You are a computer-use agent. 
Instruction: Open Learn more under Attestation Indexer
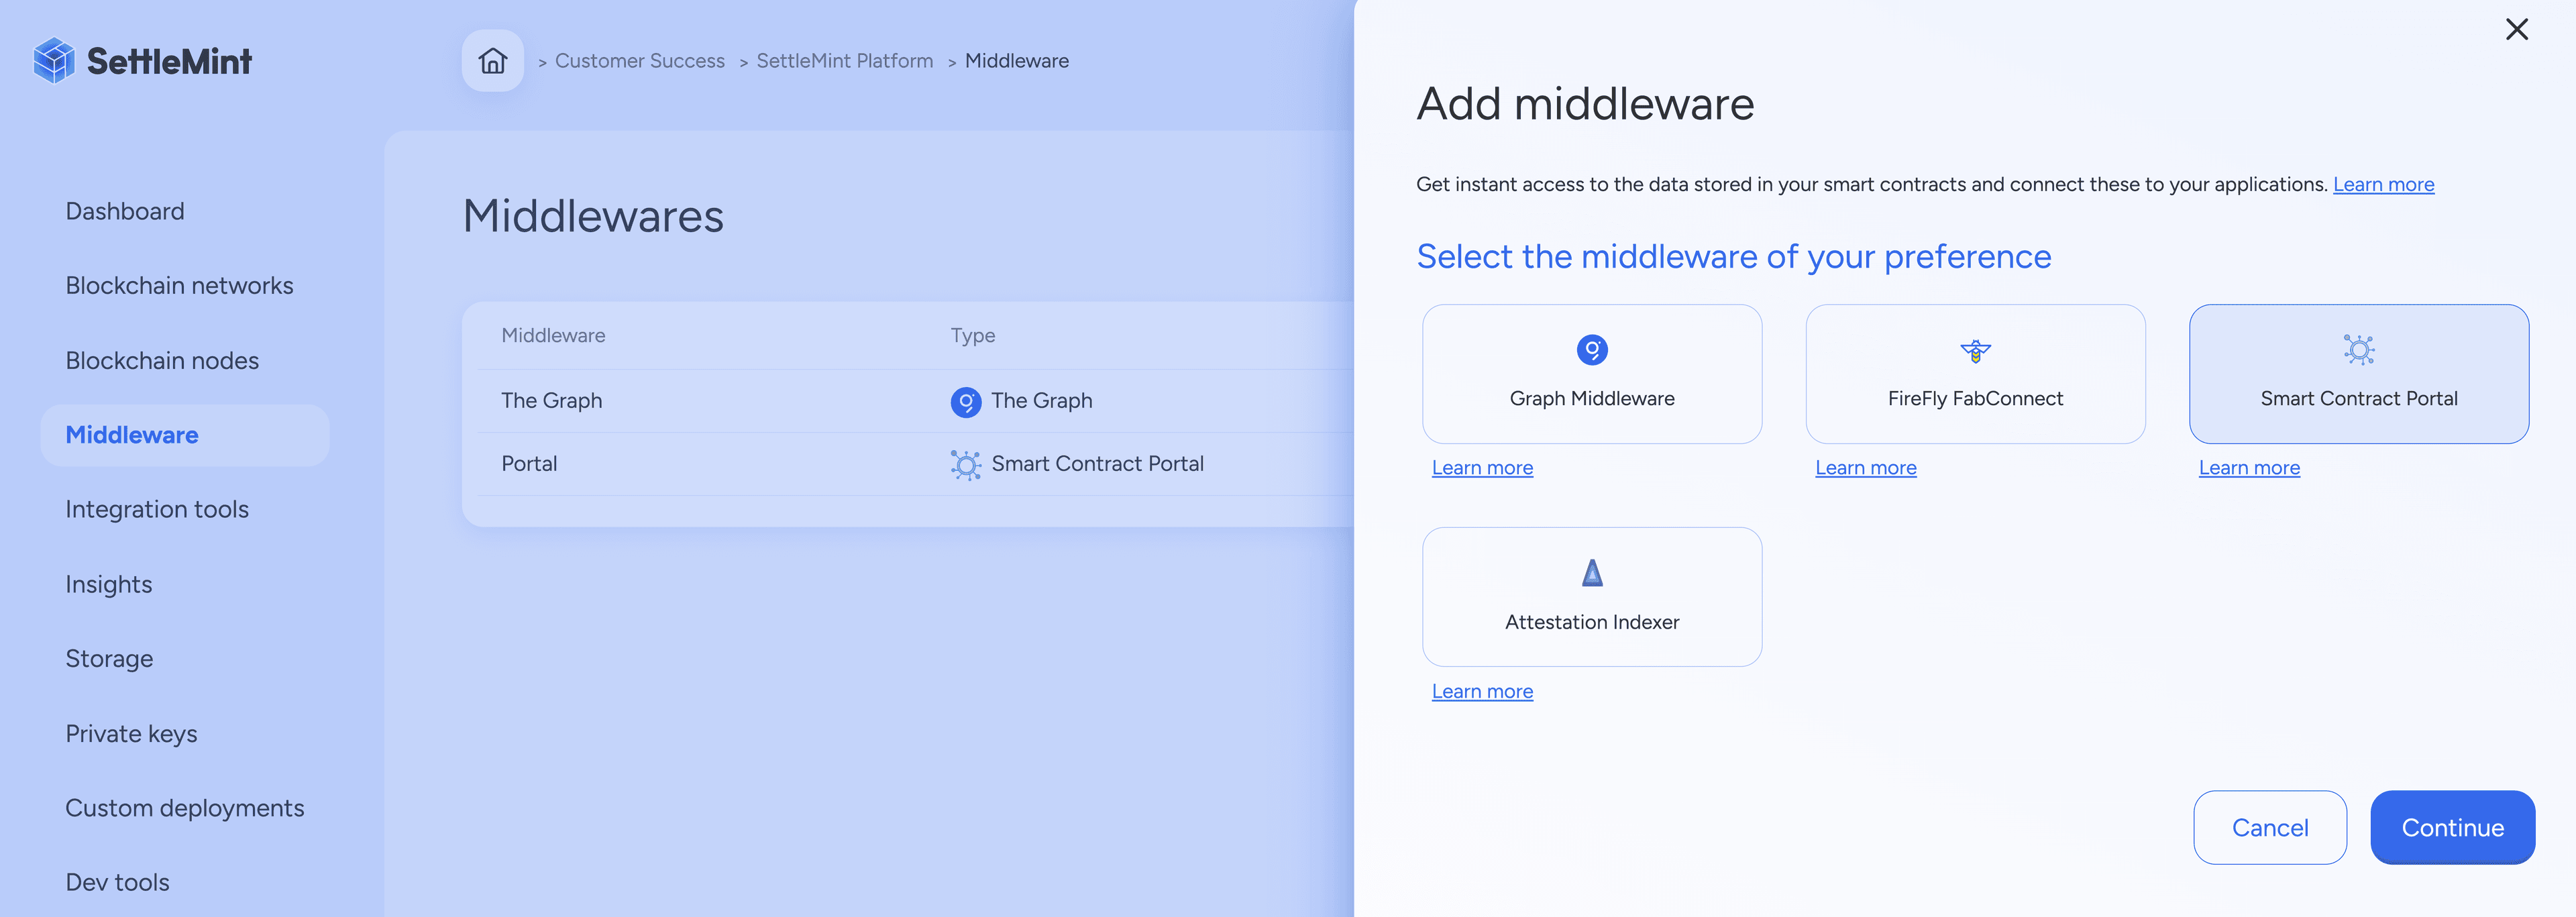1482,692
